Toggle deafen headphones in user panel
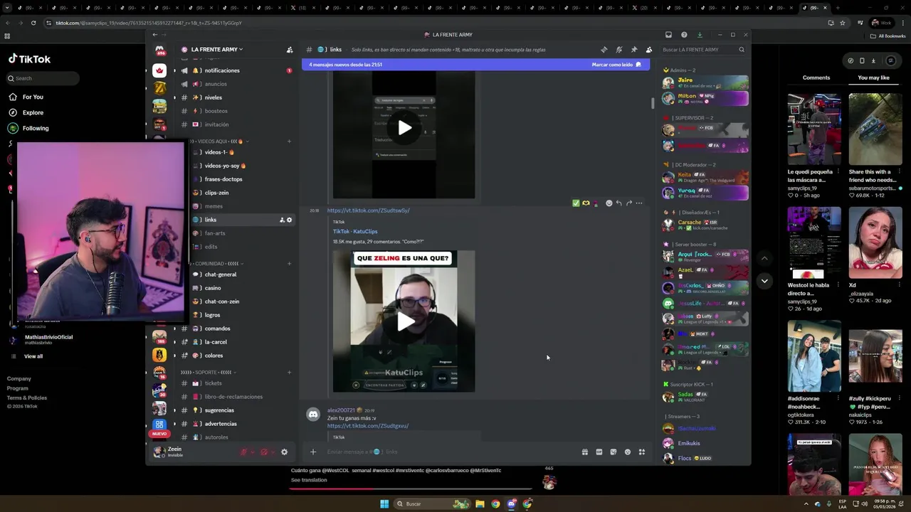The width and height of the screenshot is (911, 512). coord(263,452)
